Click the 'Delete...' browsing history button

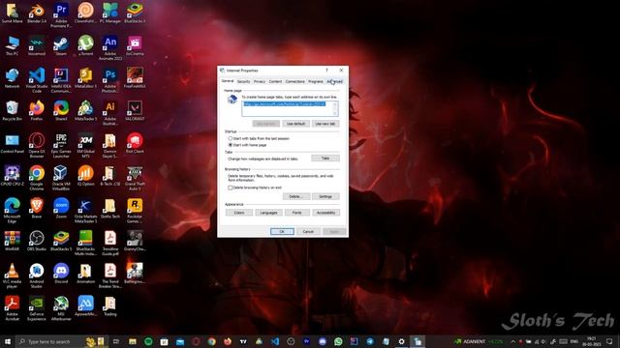click(x=295, y=196)
